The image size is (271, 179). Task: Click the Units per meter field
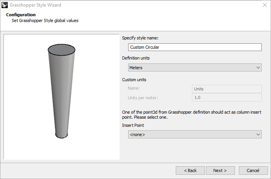pyautogui.click(x=226, y=98)
